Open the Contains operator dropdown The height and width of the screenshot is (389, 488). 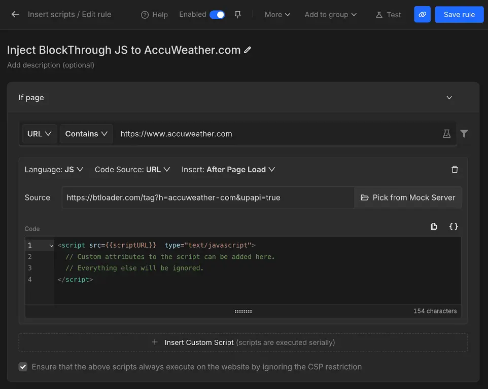point(86,134)
